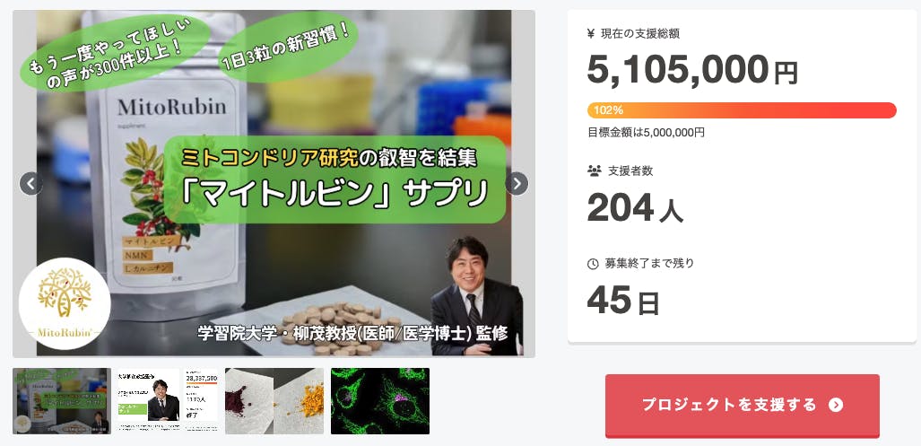Screen dimensions: 921x446
Task: Click the professor's photo in main image
Action: (476, 296)
